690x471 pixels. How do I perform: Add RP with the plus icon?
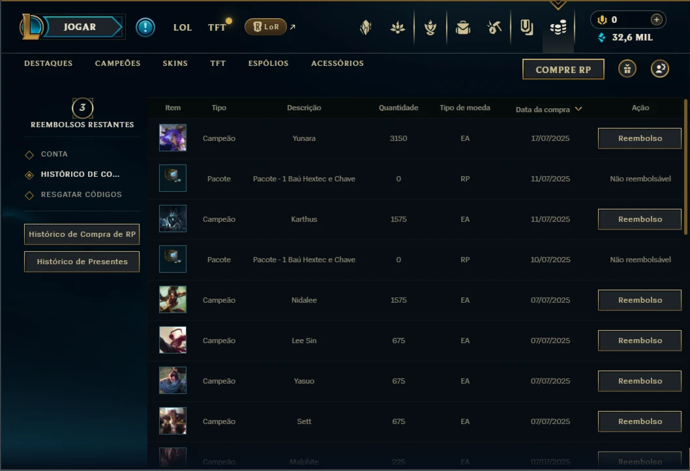click(x=656, y=20)
